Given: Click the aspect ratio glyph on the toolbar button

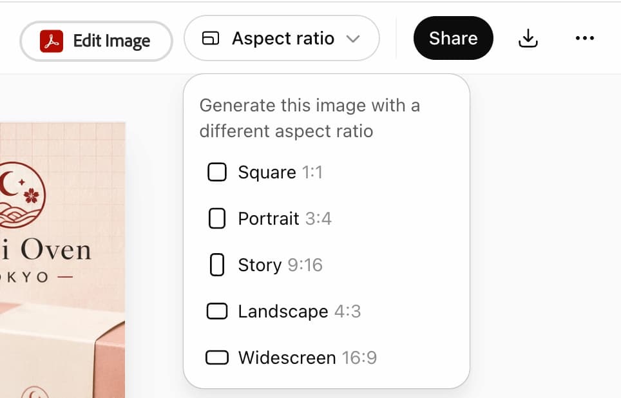Looking at the screenshot, I should [x=213, y=39].
